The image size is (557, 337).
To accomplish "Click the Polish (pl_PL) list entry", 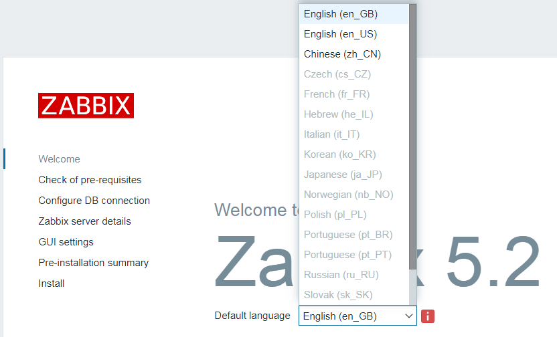I will [x=354, y=215].
